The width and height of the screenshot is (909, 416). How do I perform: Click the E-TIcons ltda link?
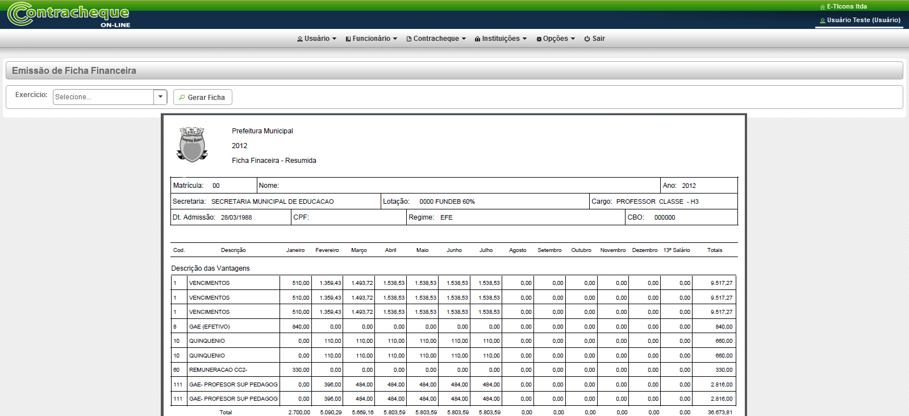[847, 7]
